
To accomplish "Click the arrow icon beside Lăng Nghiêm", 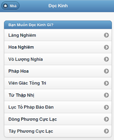I will 106,35.
